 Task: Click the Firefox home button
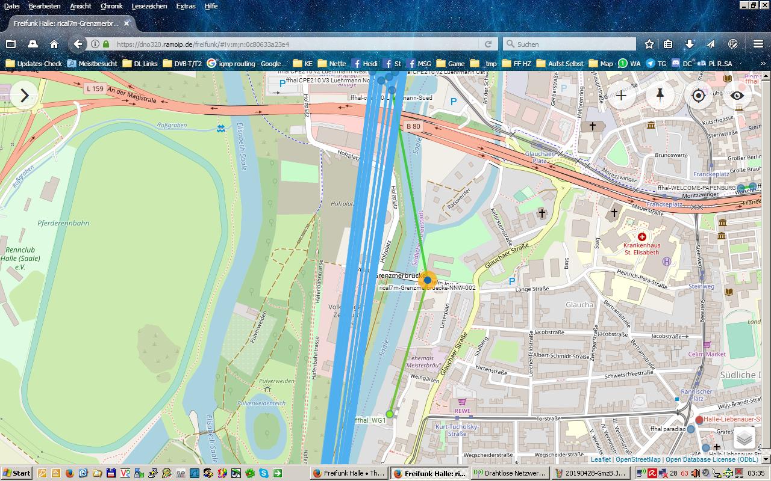[54, 44]
